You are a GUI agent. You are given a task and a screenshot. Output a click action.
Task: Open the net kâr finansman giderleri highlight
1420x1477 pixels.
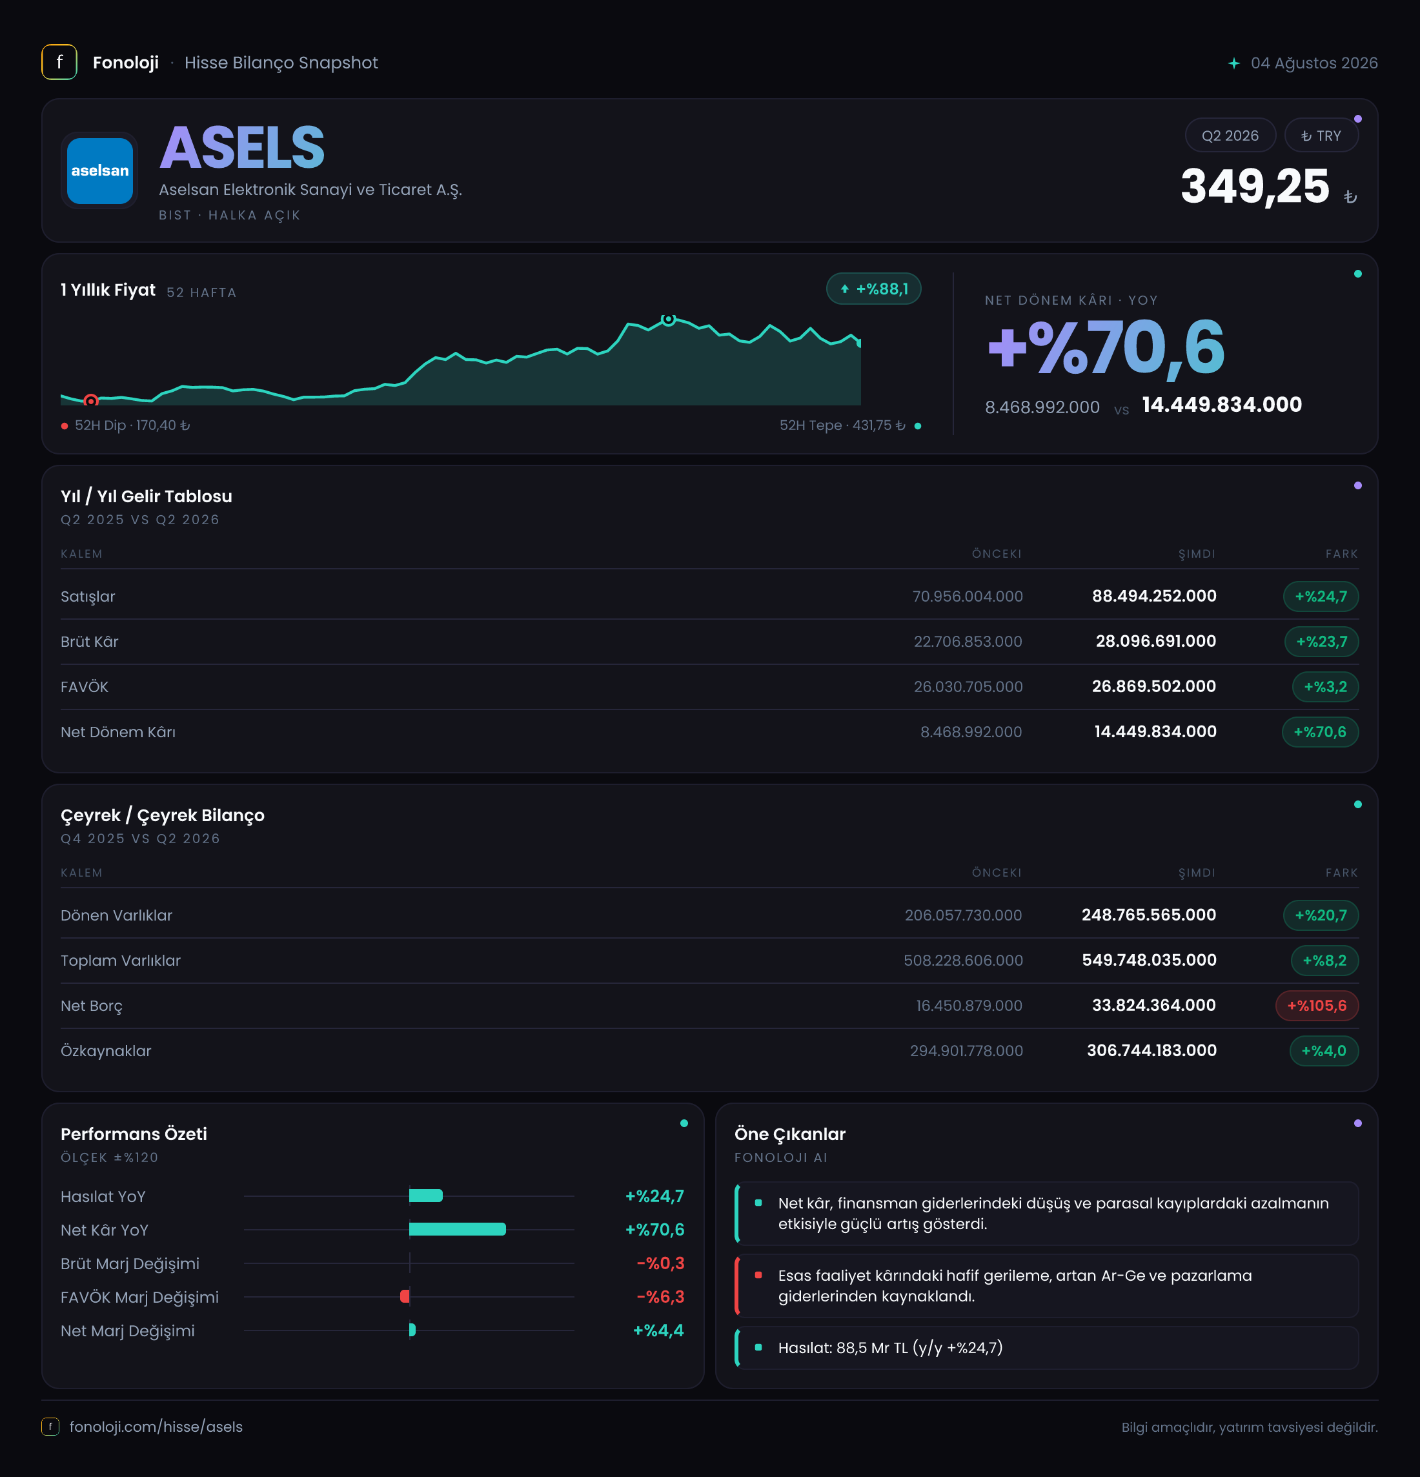(1046, 1213)
